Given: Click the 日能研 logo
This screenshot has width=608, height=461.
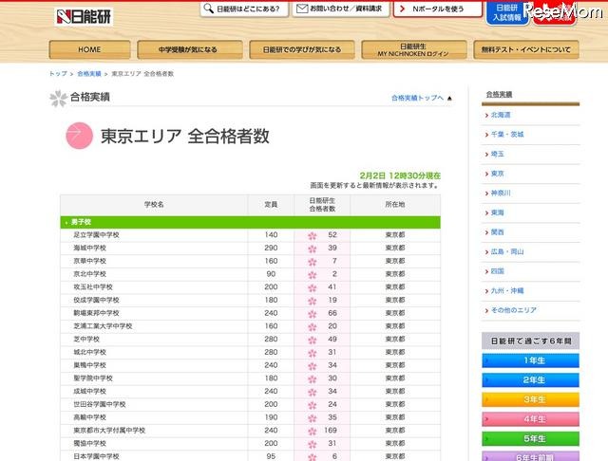Looking at the screenshot, I should [84, 16].
